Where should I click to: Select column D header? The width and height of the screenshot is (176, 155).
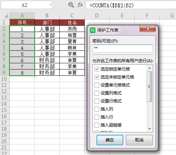click(x=97, y=16)
